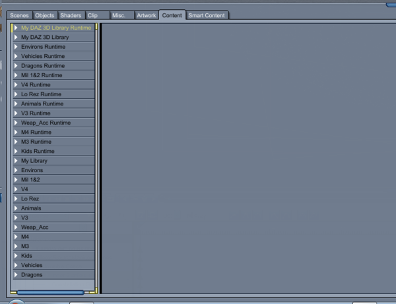Select the Vehicles library entry
This screenshot has height=304, width=396.
tap(54, 265)
